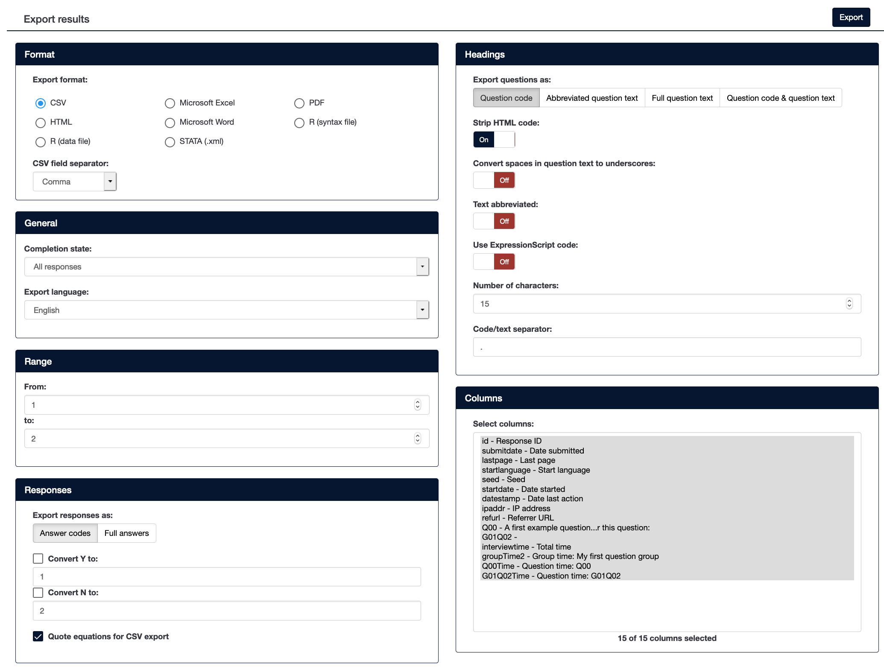Click Number of characters stepper
This screenshot has height=667, width=884.
click(x=849, y=304)
